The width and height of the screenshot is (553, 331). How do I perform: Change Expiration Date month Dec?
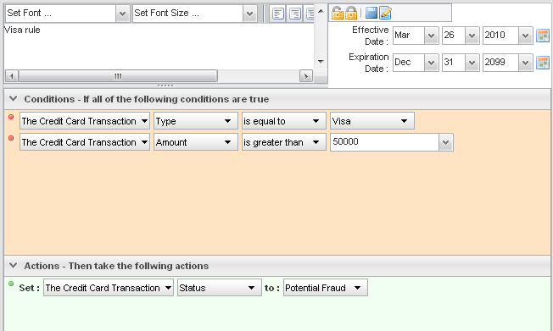click(x=416, y=63)
